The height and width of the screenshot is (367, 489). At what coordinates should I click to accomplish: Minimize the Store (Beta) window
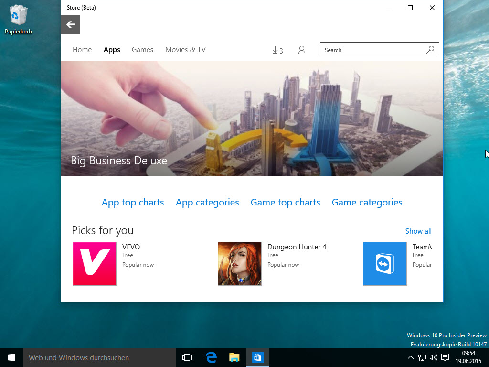point(388,8)
